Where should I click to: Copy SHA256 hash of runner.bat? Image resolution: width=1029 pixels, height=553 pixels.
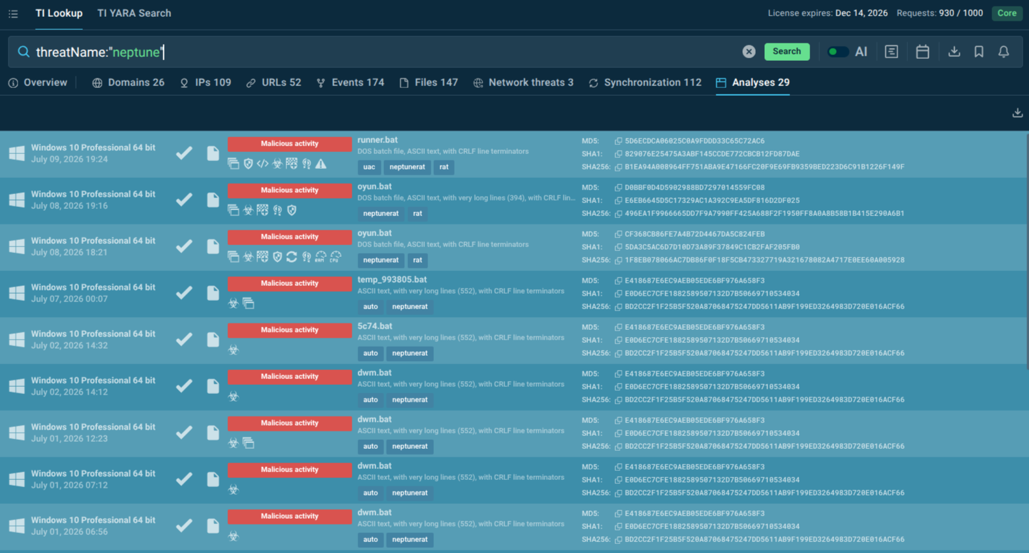(x=618, y=167)
